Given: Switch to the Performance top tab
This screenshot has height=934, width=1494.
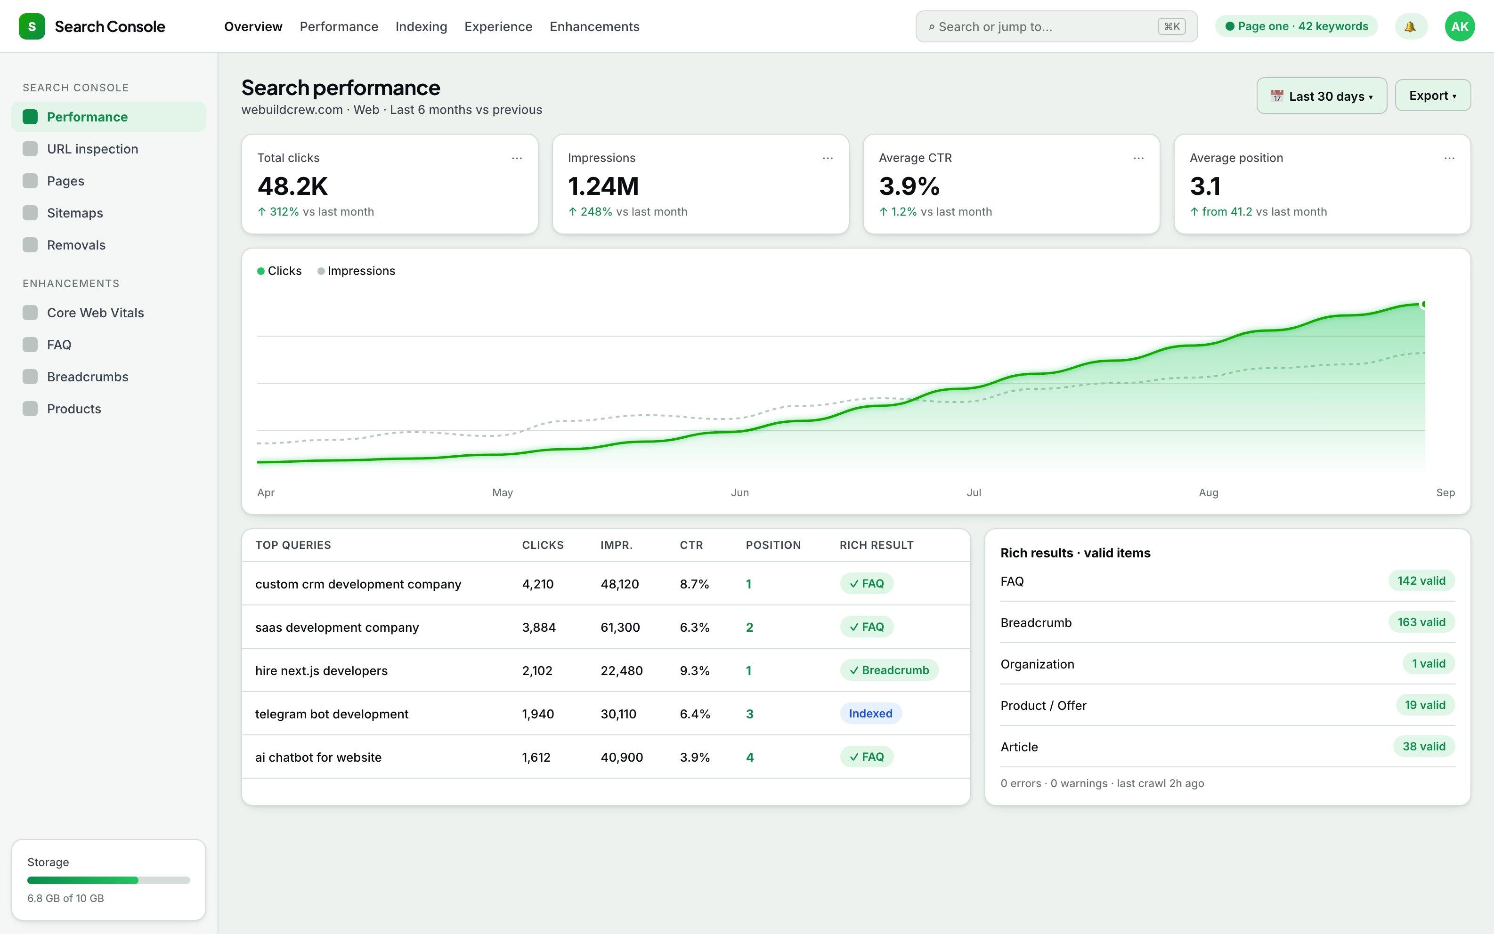Looking at the screenshot, I should (339, 26).
